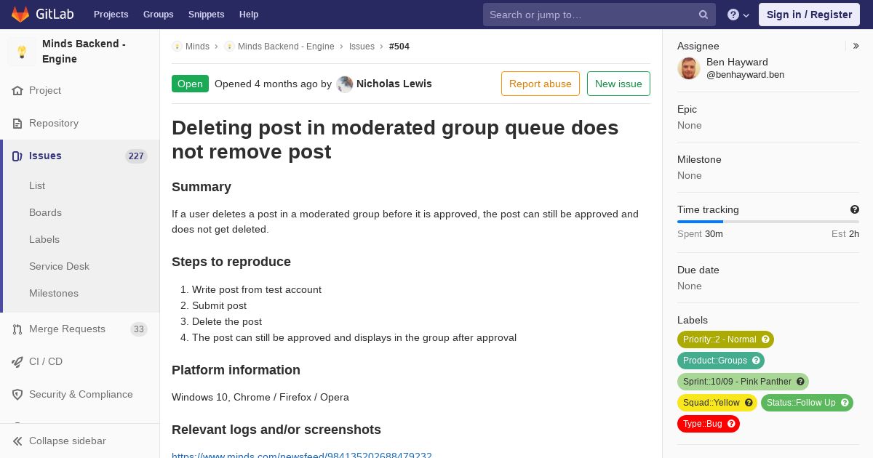Click the Open status badge

pyautogui.click(x=190, y=84)
